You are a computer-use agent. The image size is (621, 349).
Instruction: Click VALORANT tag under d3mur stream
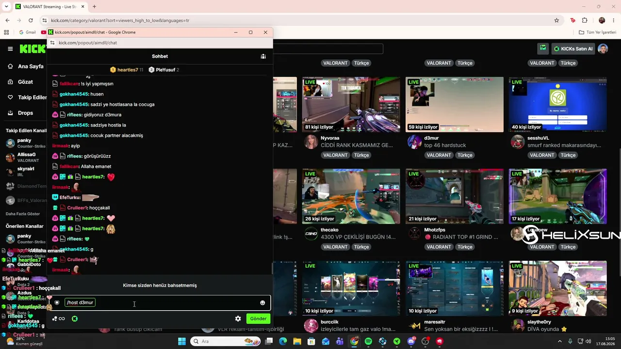[439, 155]
